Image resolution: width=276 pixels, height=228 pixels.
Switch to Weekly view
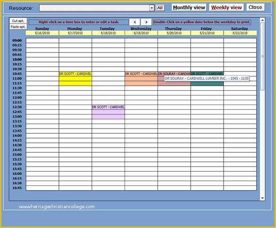(226, 8)
